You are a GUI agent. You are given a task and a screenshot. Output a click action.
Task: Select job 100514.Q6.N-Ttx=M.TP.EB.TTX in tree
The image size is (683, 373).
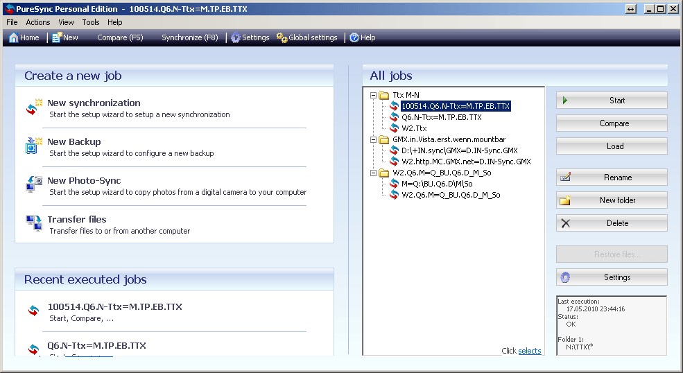[455, 106]
